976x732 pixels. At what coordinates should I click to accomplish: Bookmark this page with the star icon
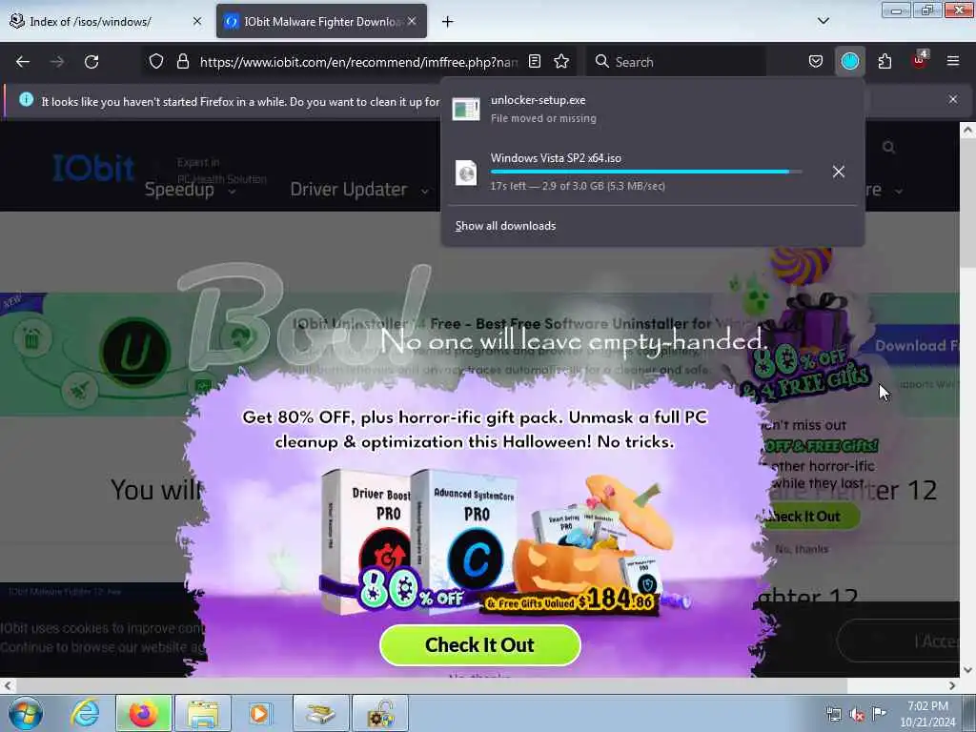[x=561, y=62]
